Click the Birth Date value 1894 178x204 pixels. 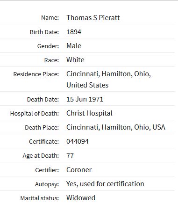pyautogui.click(x=74, y=32)
